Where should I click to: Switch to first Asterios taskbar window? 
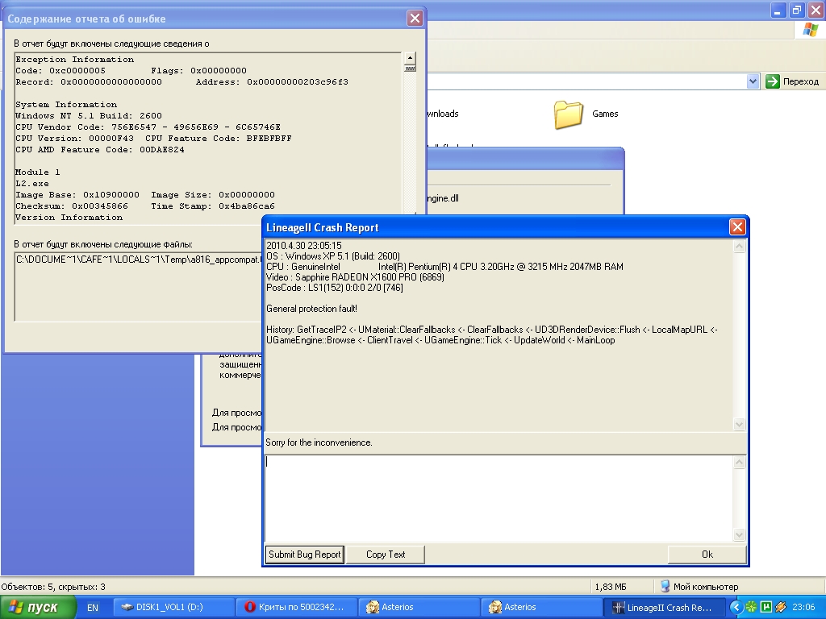[x=419, y=607]
